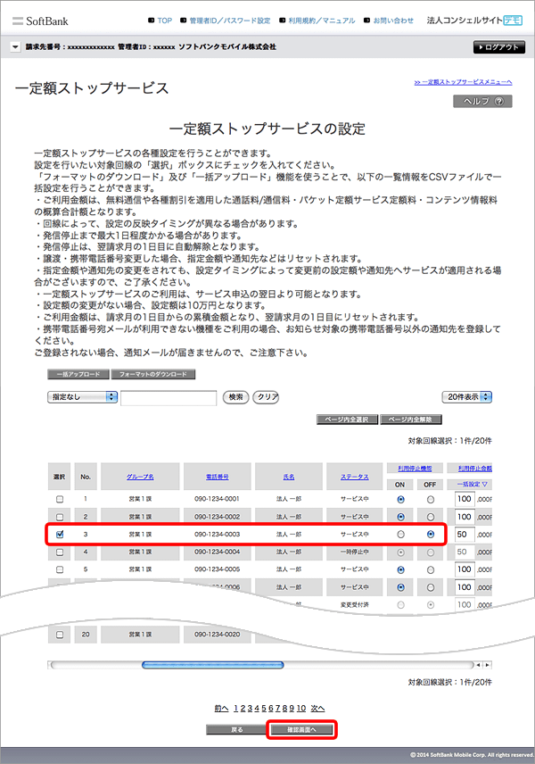
Task: Select OFF radio for 090-1234-0005
Action: click(431, 569)
